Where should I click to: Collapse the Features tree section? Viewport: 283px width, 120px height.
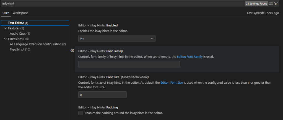pos(5,28)
